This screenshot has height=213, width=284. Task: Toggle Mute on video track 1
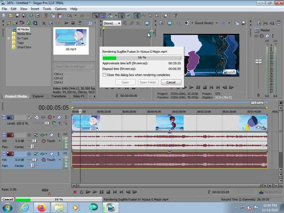(x=59, y=117)
